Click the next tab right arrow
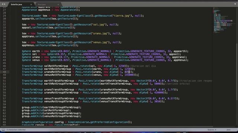 coord(5,4)
